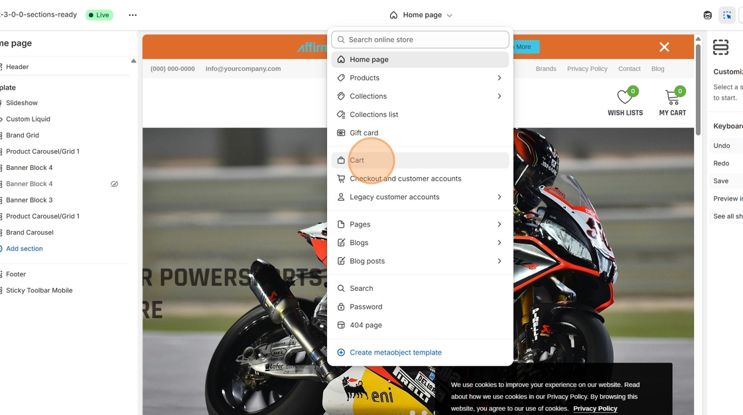
Task: Expand the Blog posts submenu chevron
Action: (500, 261)
